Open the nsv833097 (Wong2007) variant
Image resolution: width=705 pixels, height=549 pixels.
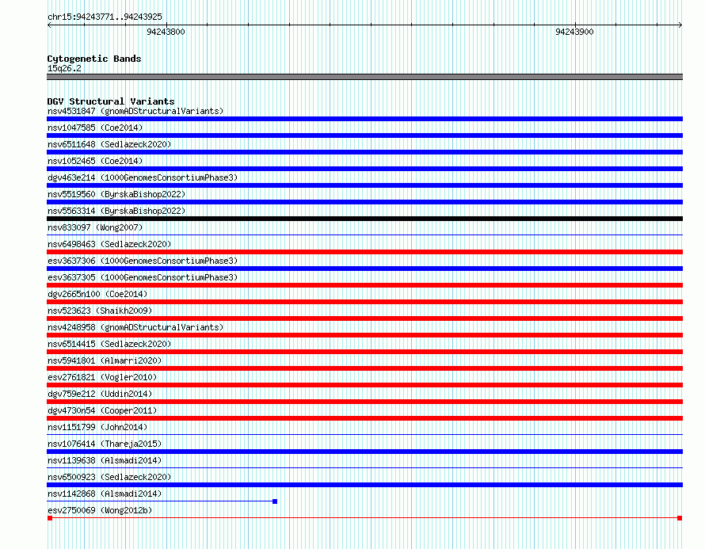(x=95, y=227)
